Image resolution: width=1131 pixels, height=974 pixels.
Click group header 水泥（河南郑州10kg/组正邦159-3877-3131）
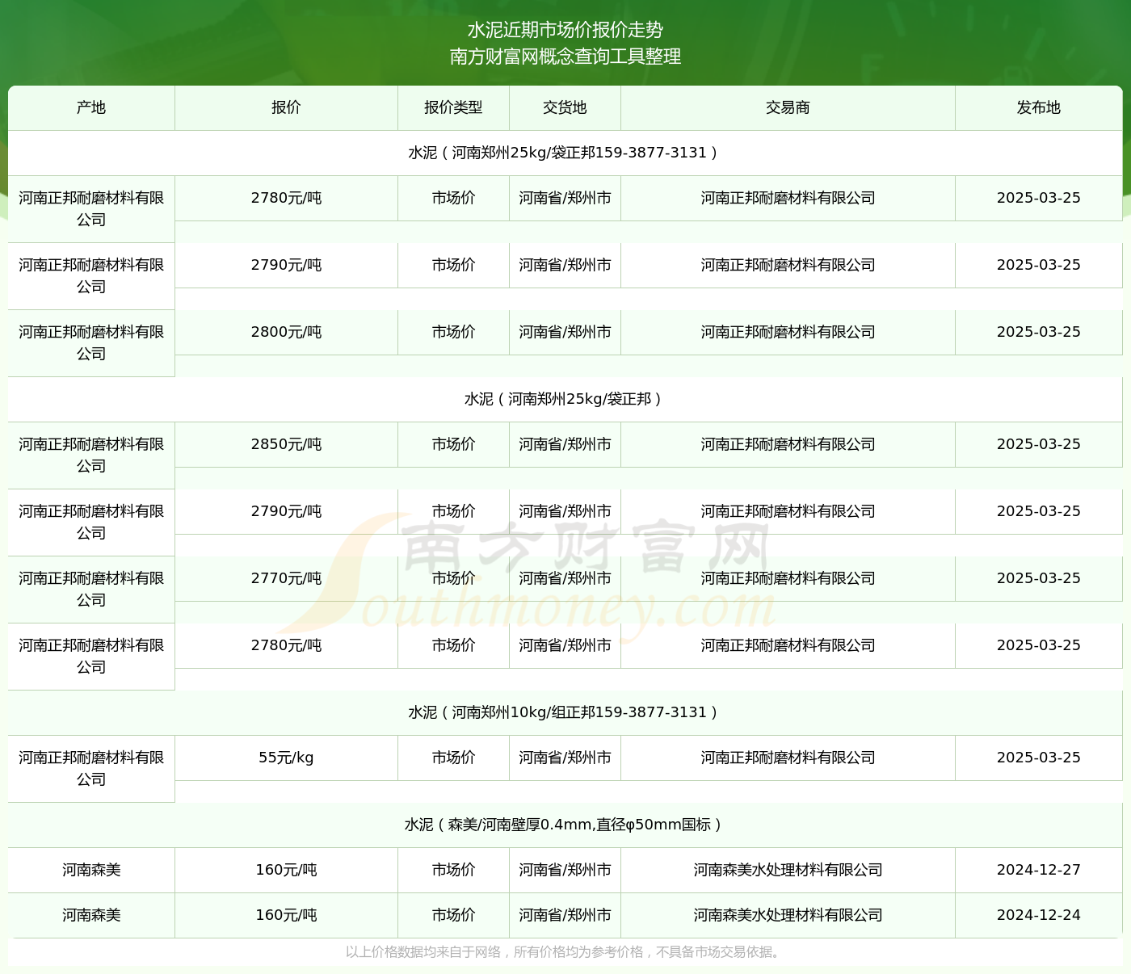(565, 712)
